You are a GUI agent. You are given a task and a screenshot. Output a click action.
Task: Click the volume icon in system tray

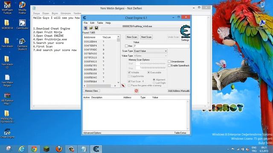click(x=247, y=149)
